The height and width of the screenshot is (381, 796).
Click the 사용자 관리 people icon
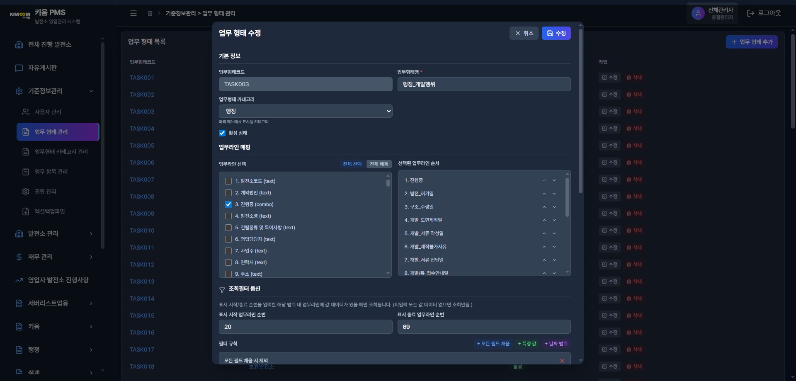click(26, 112)
